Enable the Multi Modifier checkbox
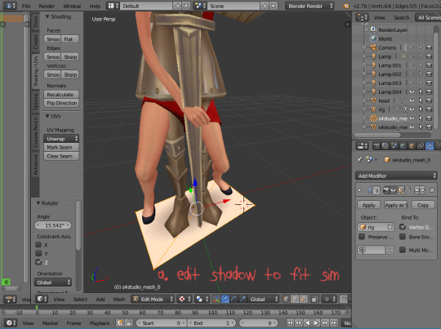This screenshot has width=441, height=329. (x=403, y=250)
